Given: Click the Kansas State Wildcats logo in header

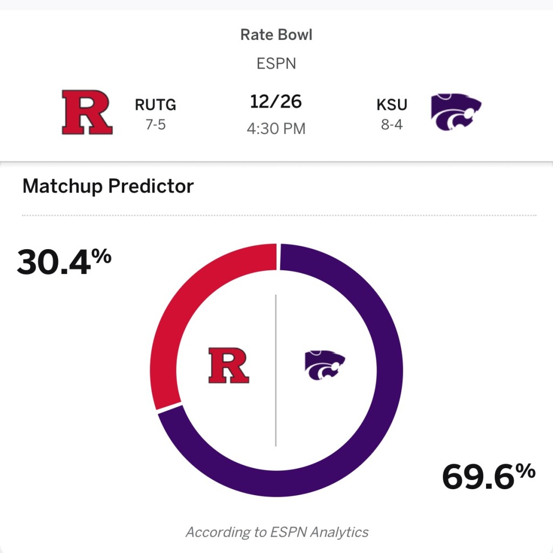Looking at the screenshot, I should coord(456,113).
